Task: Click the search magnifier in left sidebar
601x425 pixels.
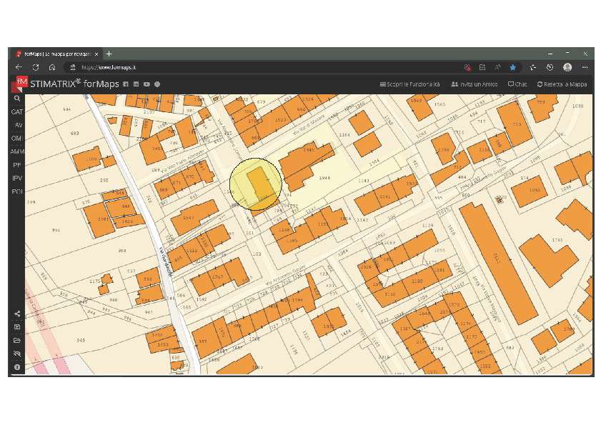Action: point(17,99)
